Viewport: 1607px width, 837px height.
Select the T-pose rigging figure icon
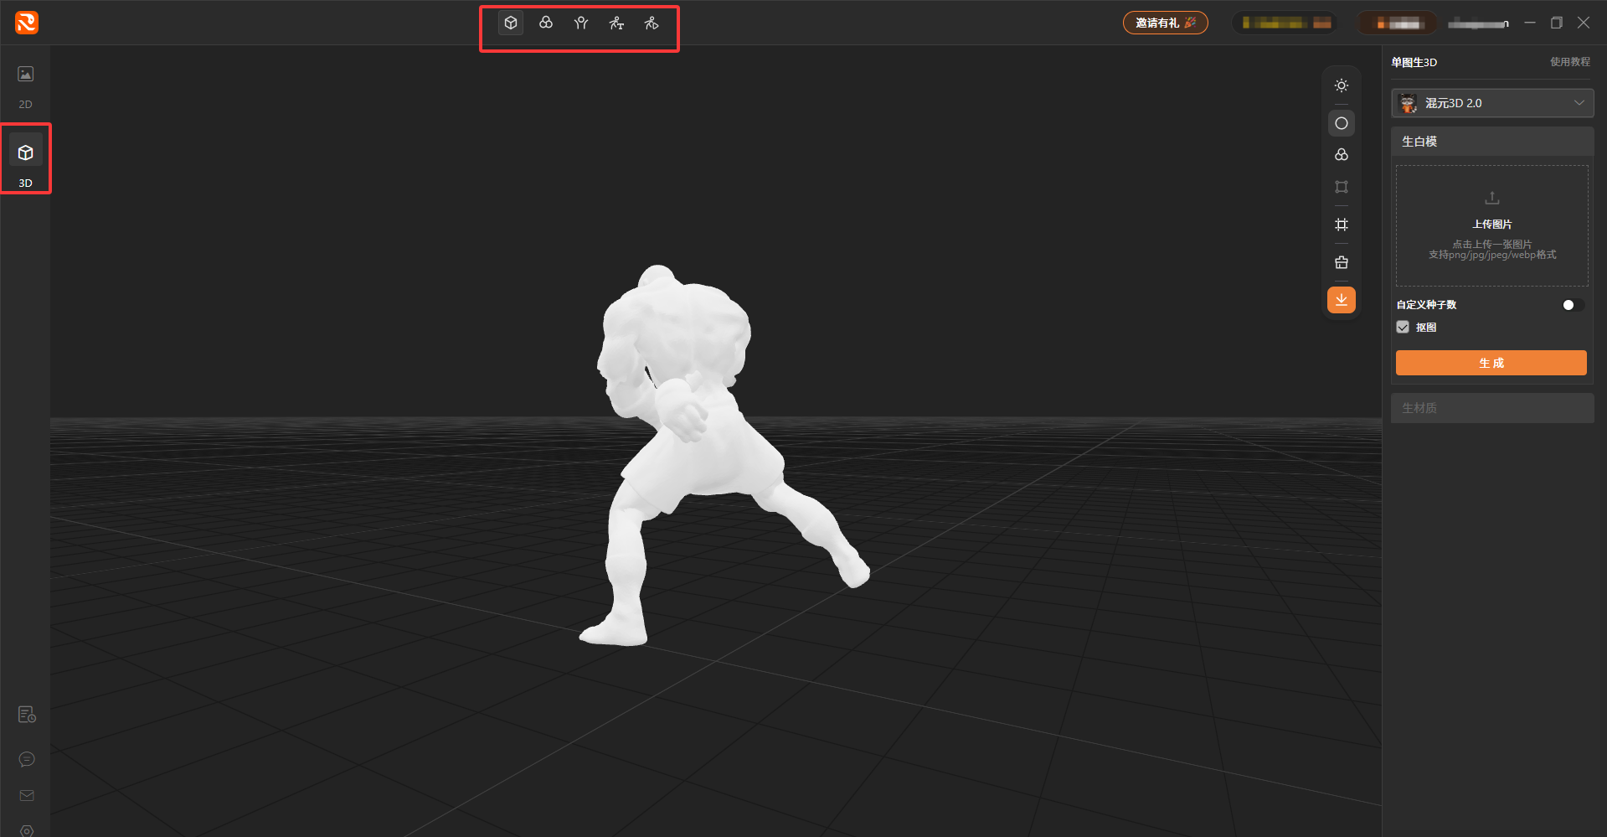[581, 23]
